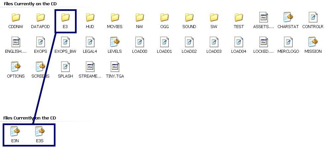Select the ENGLISH file icon
Image resolution: width=327 pixels, height=165 pixels.
pos(16,42)
